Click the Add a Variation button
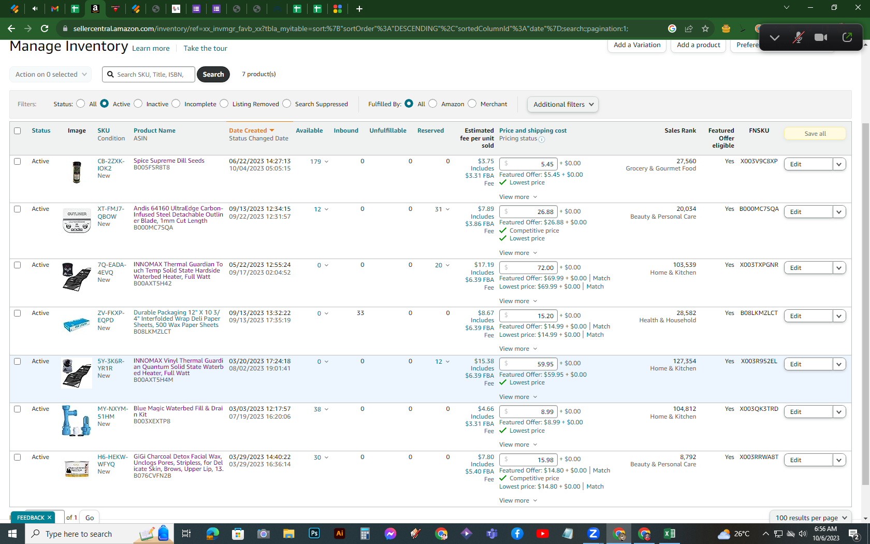870x544 pixels. point(637,45)
